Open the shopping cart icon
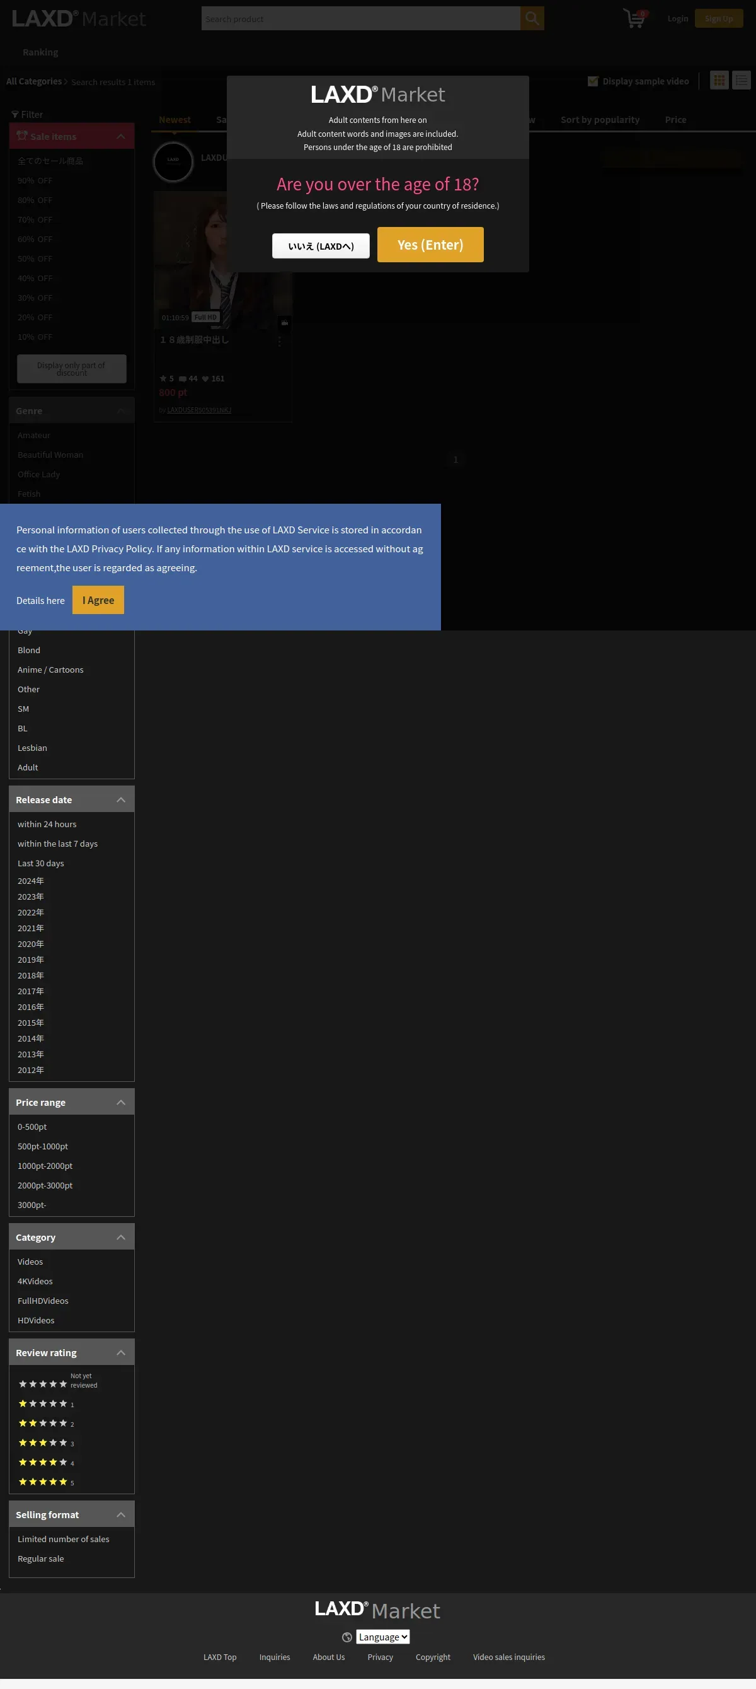This screenshot has width=756, height=1689. tap(634, 18)
